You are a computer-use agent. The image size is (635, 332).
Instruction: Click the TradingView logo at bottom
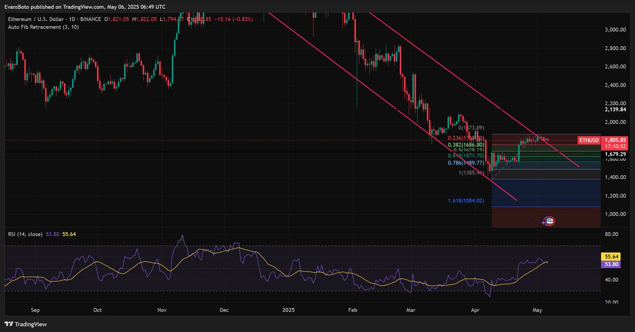point(26,324)
